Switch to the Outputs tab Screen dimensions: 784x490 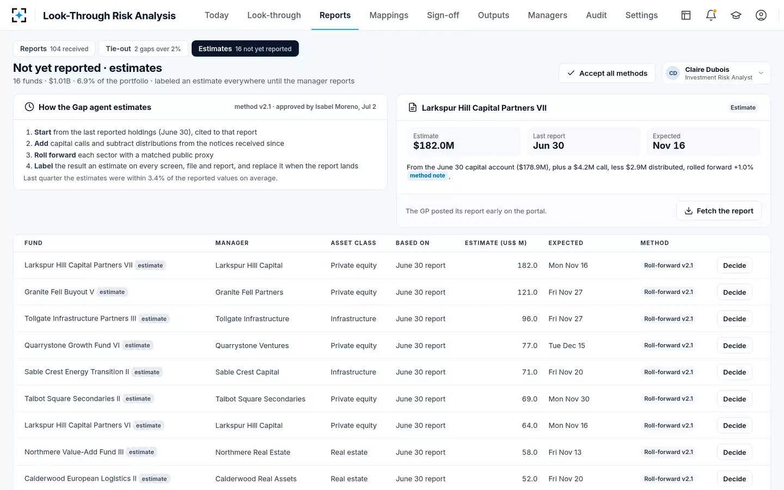[494, 15]
